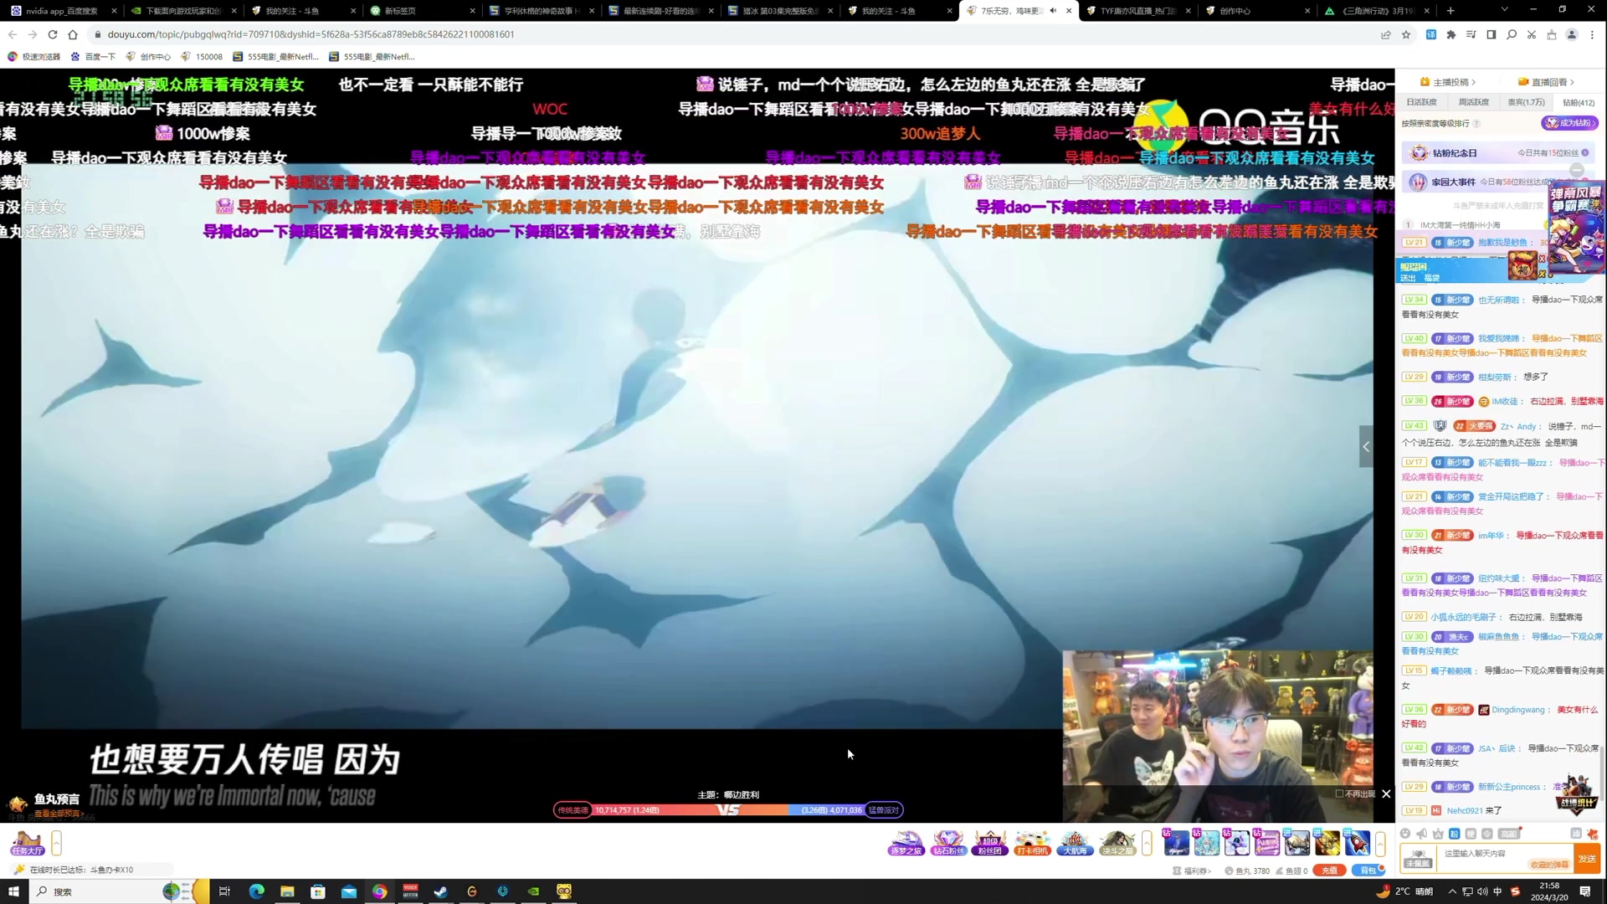The width and height of the screenshot is (1607, 904).
Task: Collapse the chat sidebar with the arrow
Action: point(1366,446)
